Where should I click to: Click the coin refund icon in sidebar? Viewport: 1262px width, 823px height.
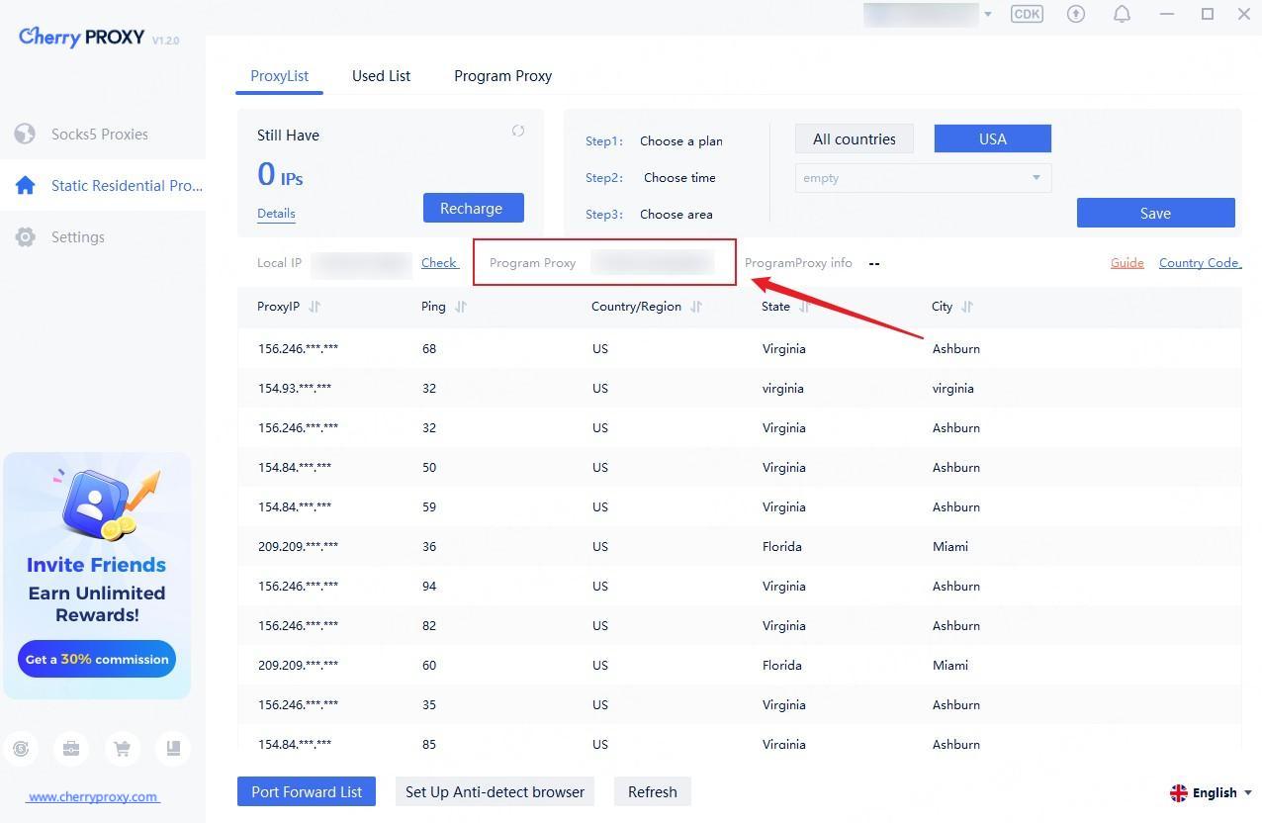tap(21, 749)
